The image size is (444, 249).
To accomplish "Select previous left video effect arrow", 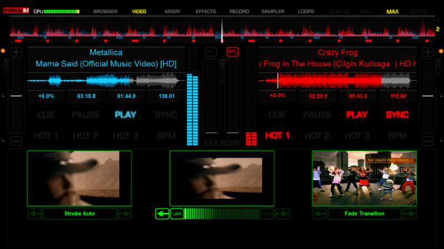I will (x=34, y=214).
